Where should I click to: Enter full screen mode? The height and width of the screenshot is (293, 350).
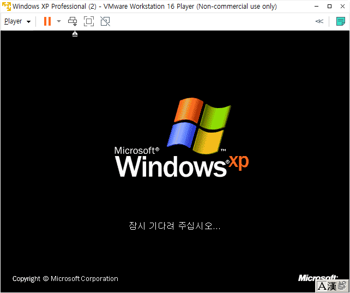[89, 21]
